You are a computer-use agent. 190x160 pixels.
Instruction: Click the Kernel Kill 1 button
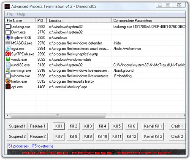[153, 126]
